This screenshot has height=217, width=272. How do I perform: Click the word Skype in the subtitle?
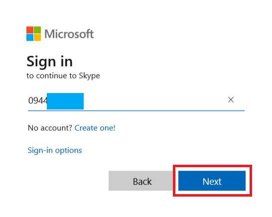coord(89,76)
